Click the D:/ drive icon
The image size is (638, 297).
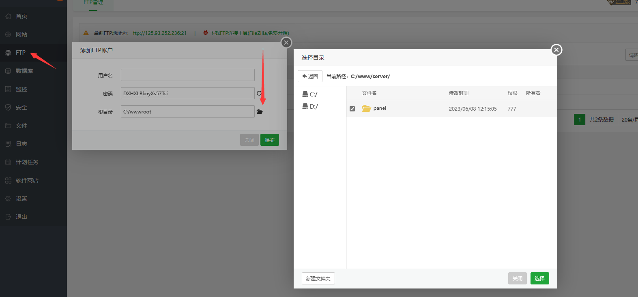tap(305, 106)
